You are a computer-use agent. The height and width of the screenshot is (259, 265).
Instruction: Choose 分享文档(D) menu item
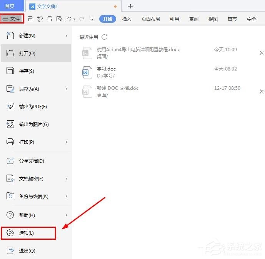[x=36, y=161]
